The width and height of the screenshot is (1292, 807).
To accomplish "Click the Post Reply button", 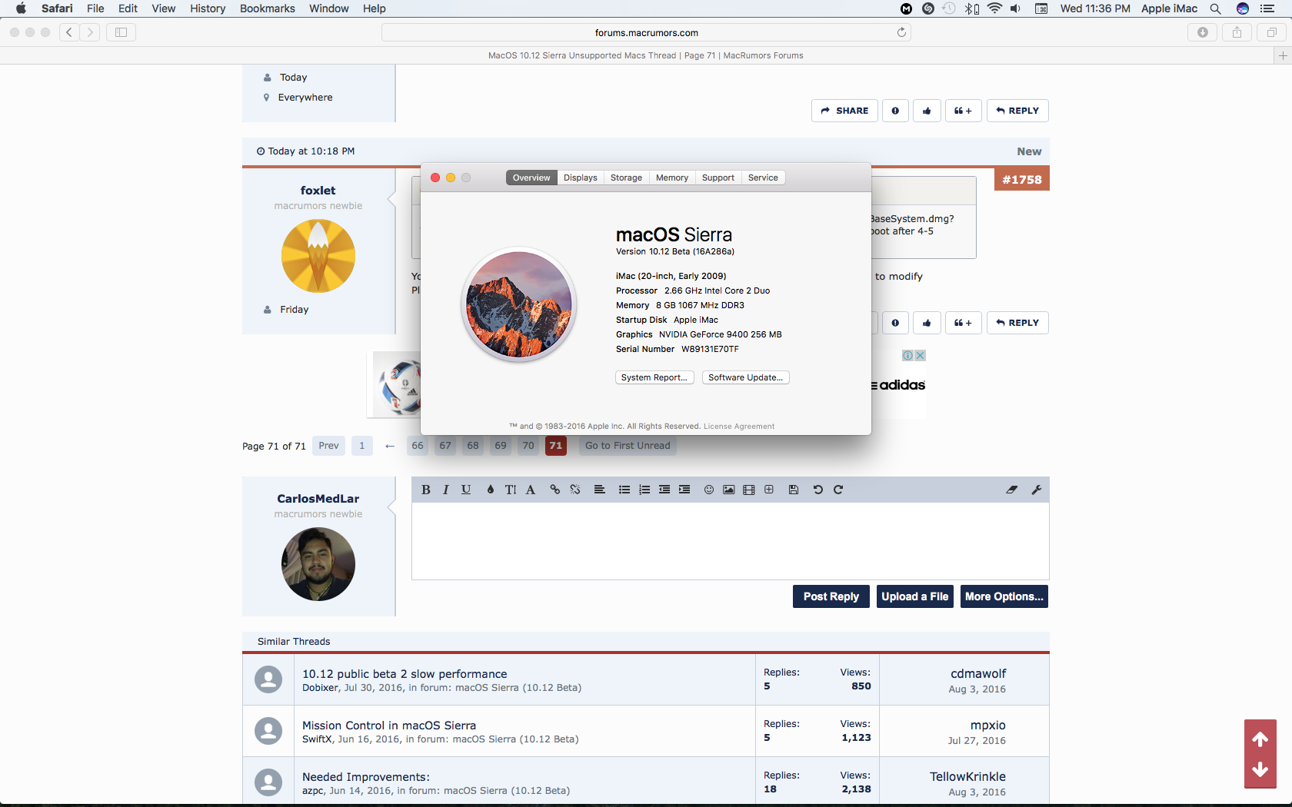I will (831, 596).
